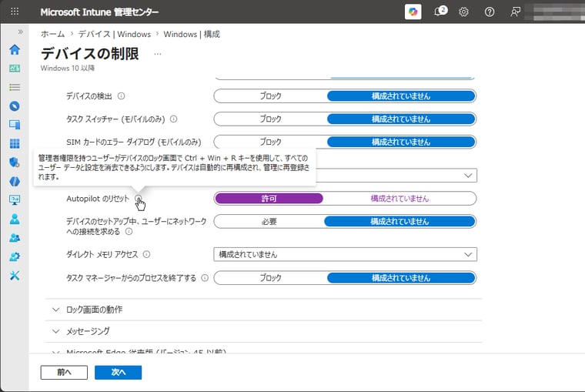Open All services list icon
Screen dimensions: 585x392
tap(15, 87)
